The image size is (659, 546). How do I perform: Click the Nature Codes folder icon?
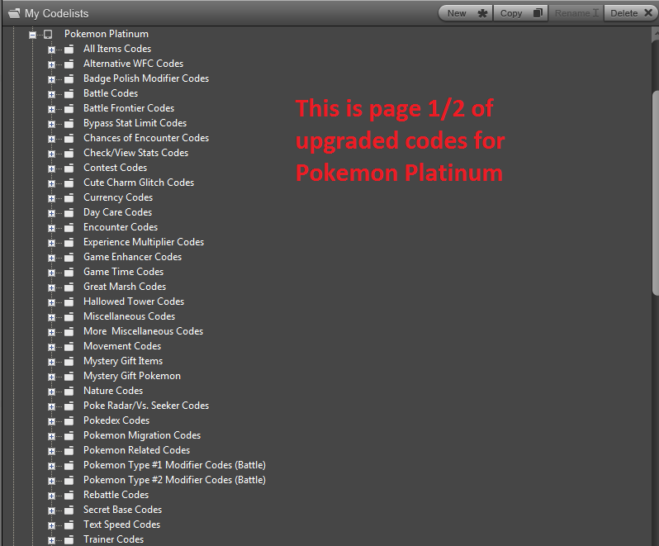click(69, 391)
